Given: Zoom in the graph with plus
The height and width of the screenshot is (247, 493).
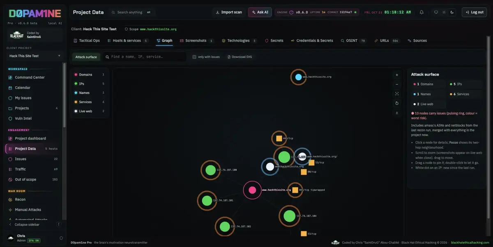Looking at the screenshot, I should (x=397, y=75).
